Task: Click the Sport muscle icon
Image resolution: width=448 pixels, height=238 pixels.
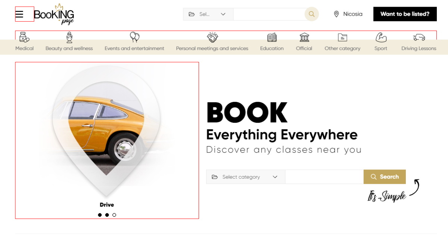Action: tap(381, 37)
